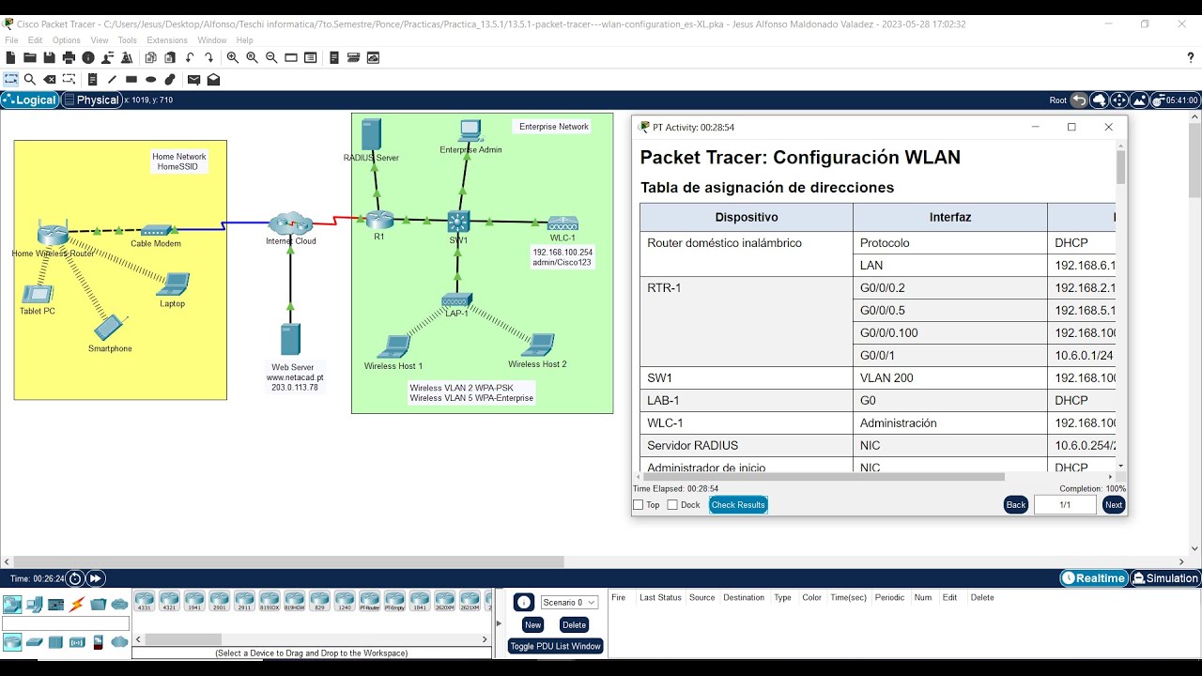Viewport: 1202px width, 676px height.
Task: Pick the 4331 router device
Action: 145,601
